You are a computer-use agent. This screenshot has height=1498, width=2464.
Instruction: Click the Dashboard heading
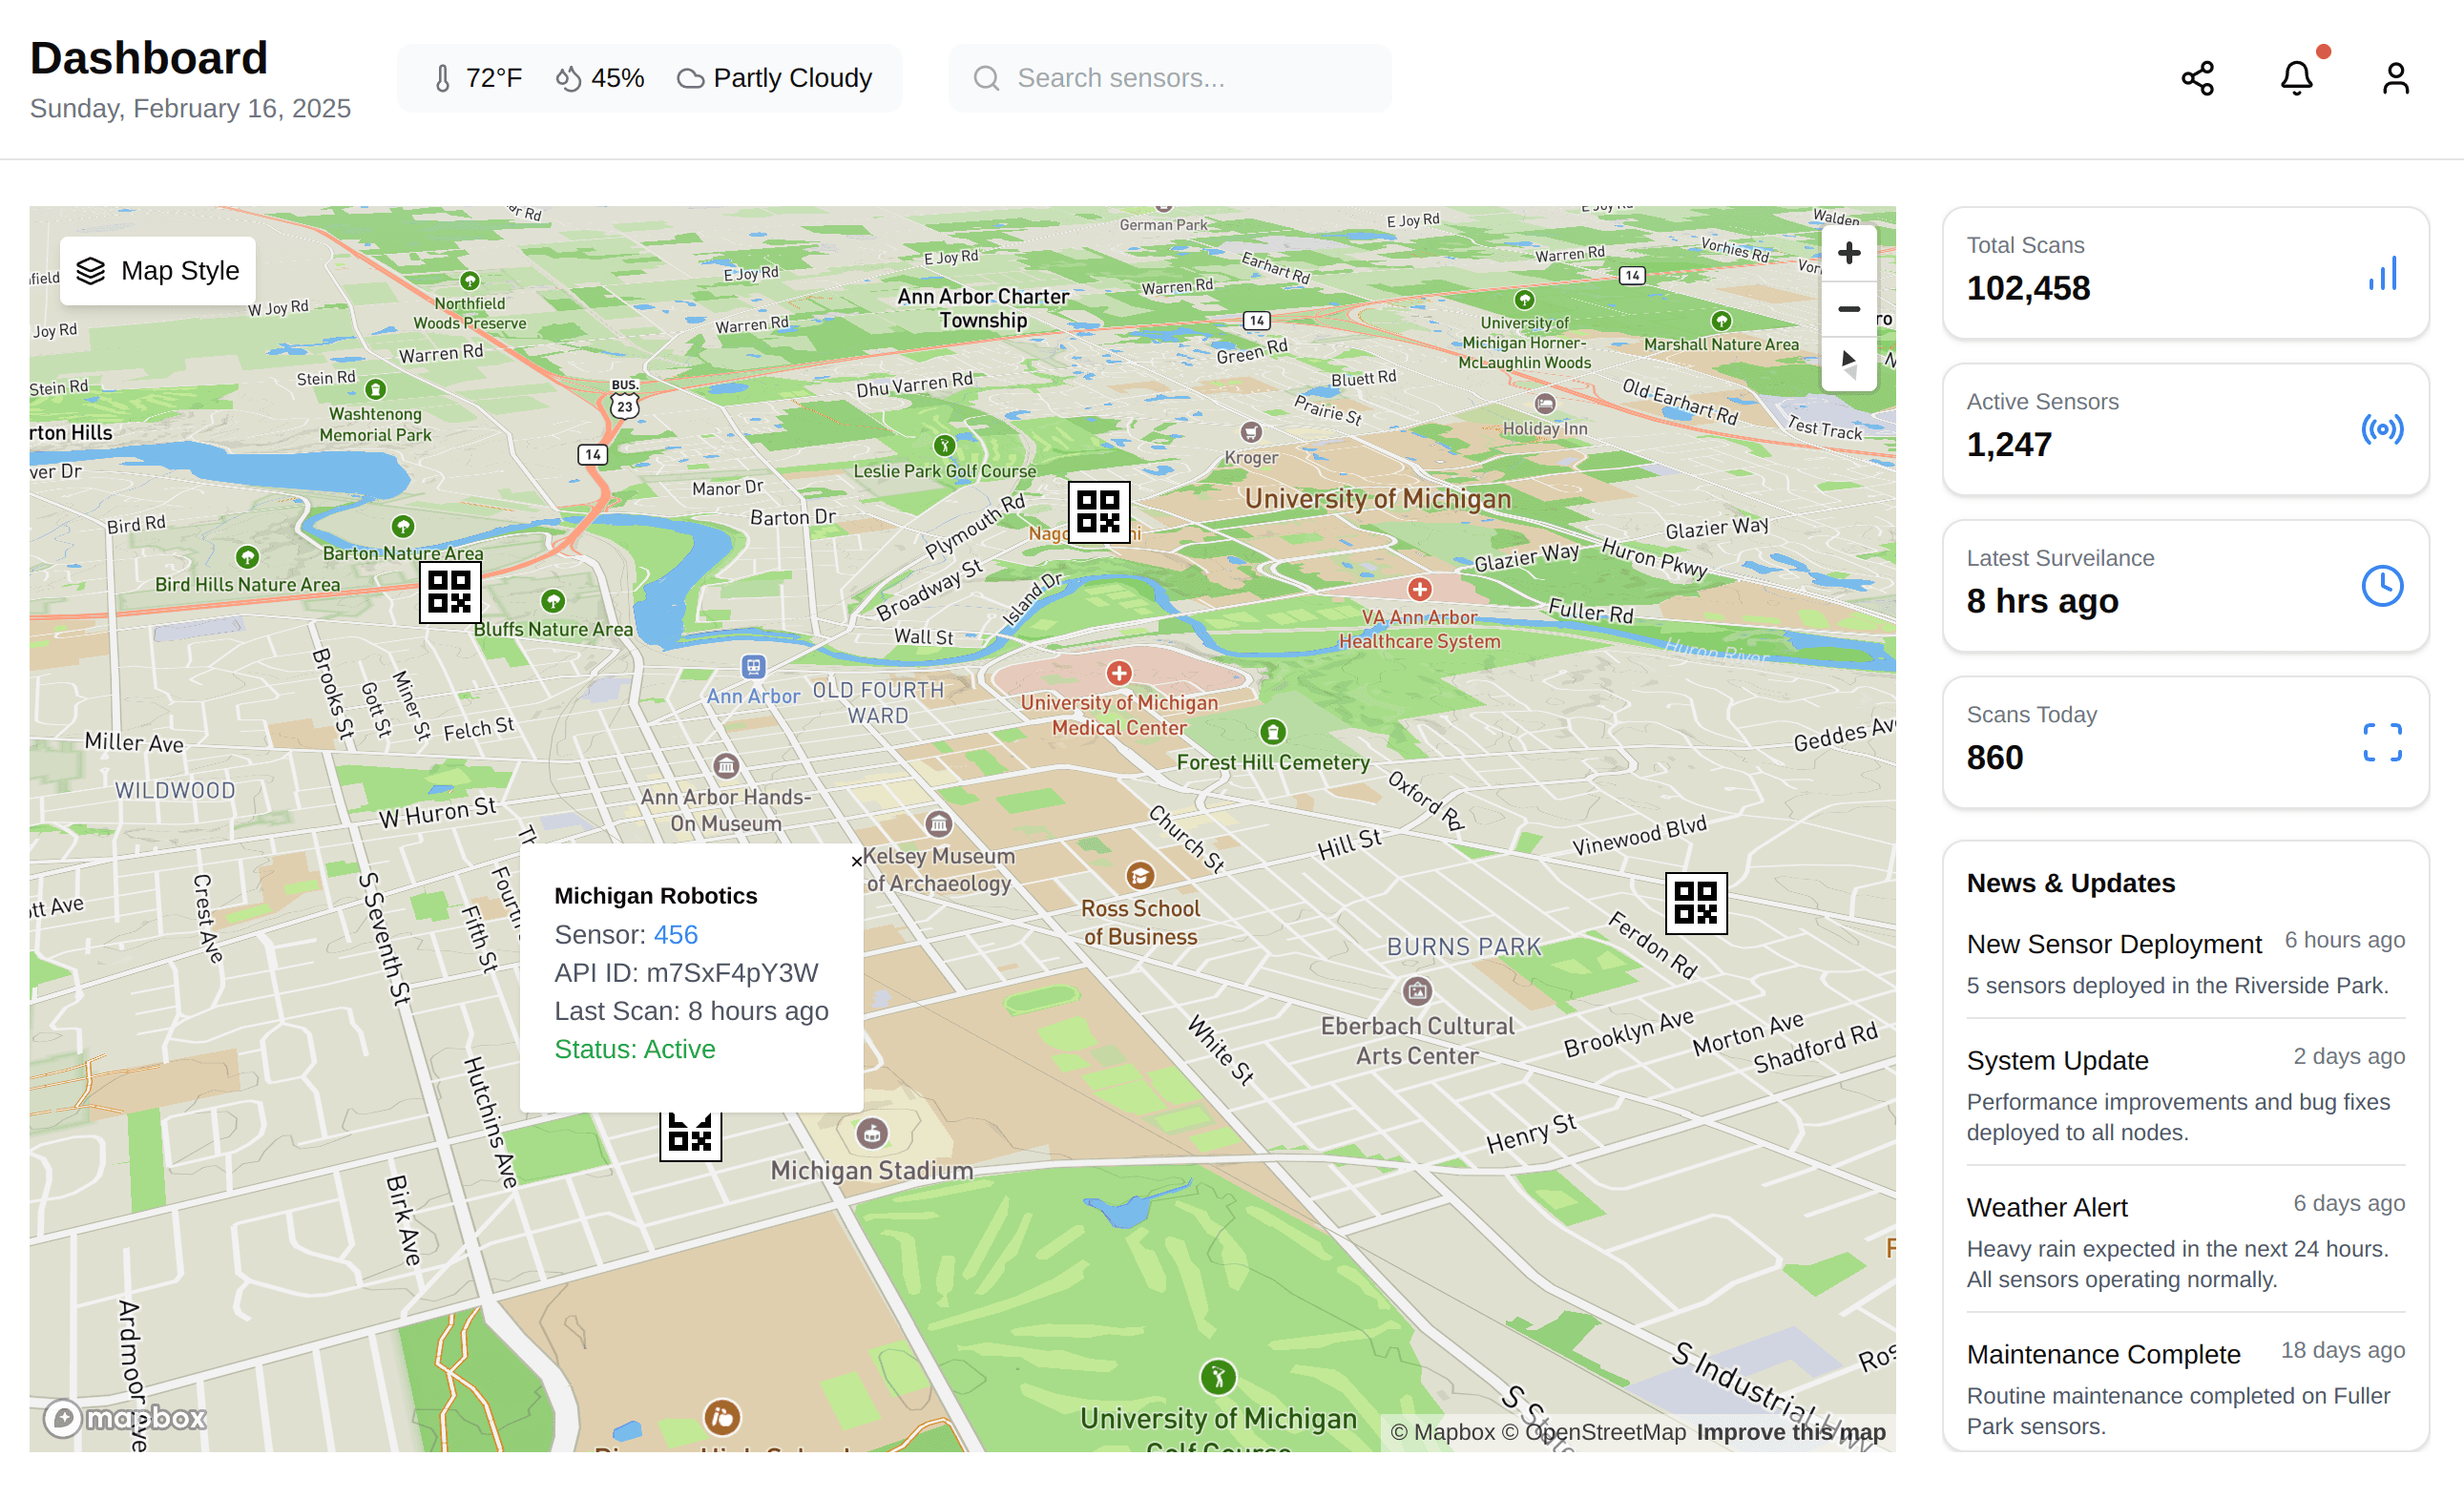(x=149, y=58)
